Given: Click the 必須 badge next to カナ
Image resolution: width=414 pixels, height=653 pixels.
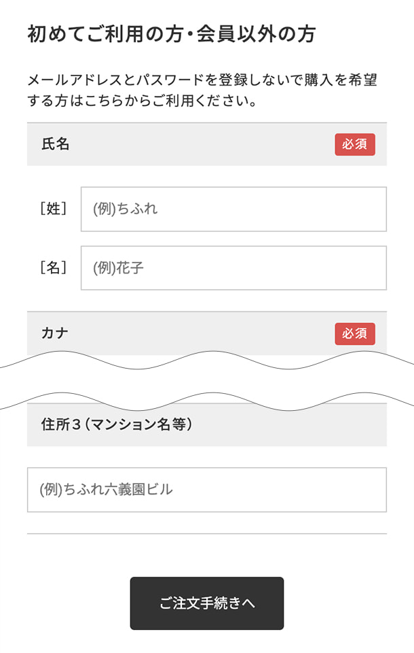Looking at the screenshot, I should click(x=356, y=334).
